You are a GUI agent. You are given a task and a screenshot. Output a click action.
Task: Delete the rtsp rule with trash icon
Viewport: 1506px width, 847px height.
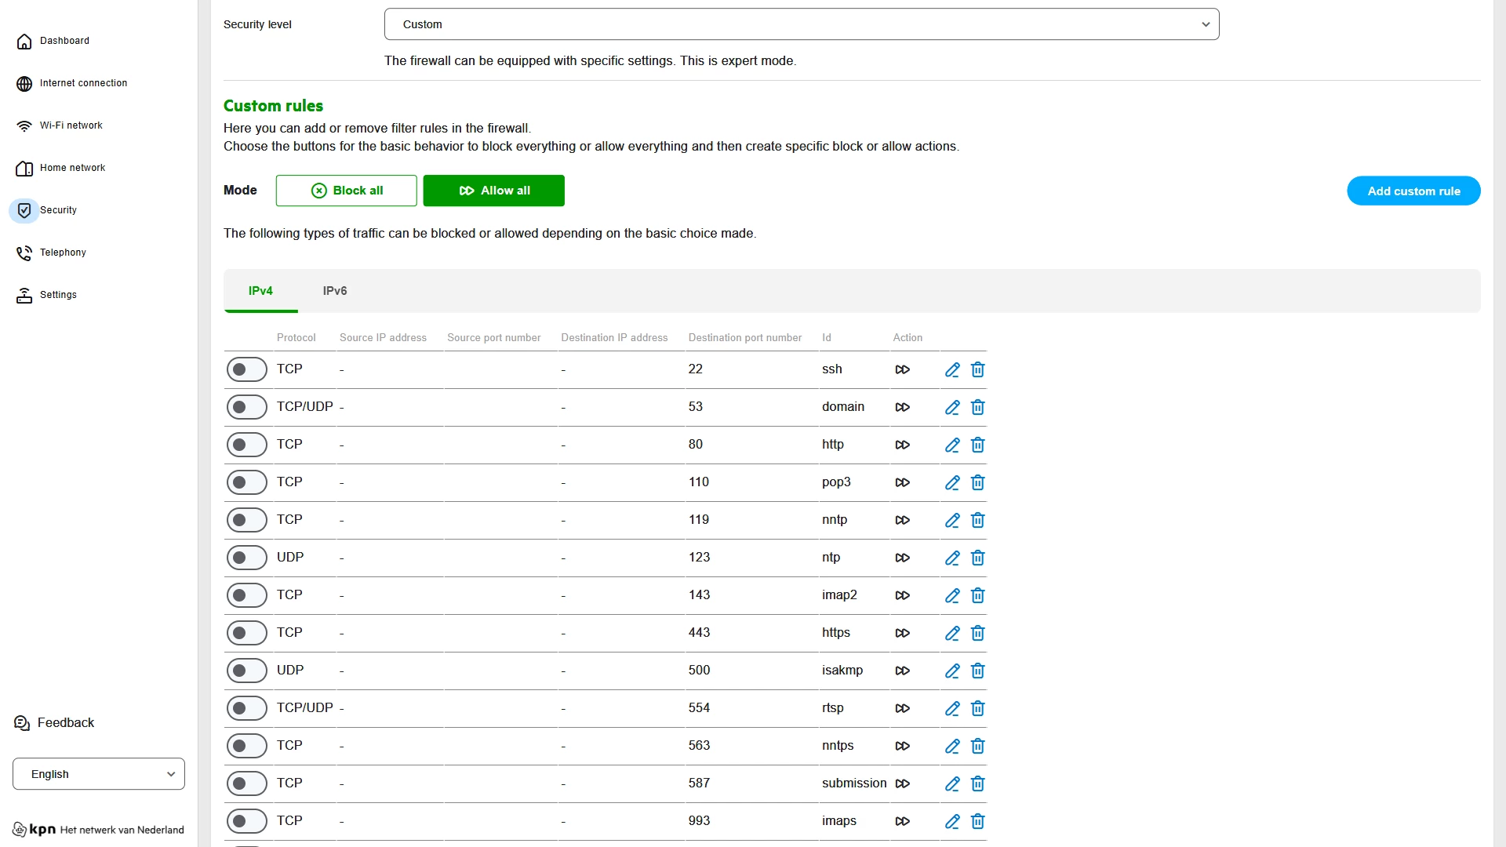click(977, 708)
